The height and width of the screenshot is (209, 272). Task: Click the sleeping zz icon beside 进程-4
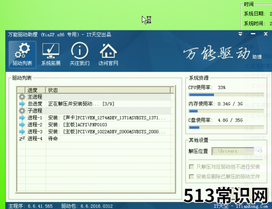[22, 139]
